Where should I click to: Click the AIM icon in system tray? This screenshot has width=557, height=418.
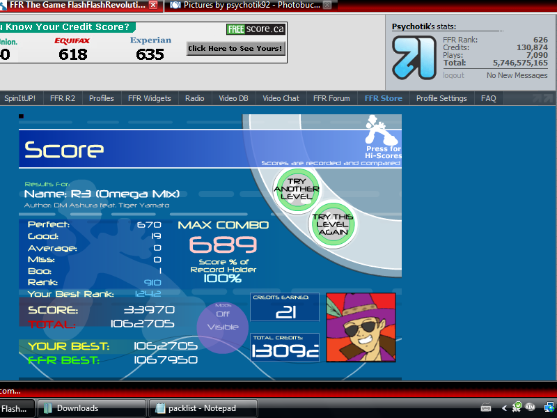pos(530,407)
